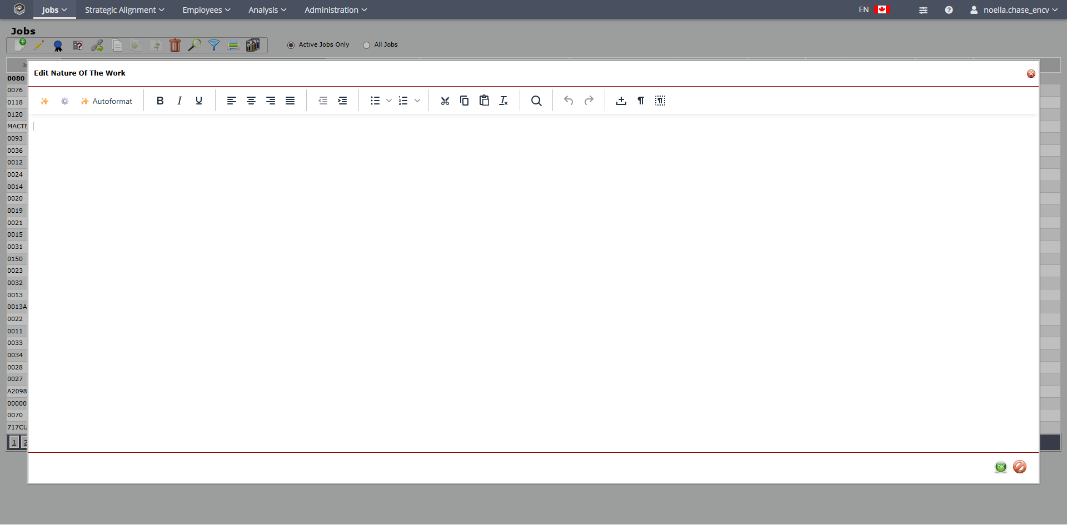Select the search magnifier icon on Jobs toolbar

pyautogui.click(x=195, y=45)
